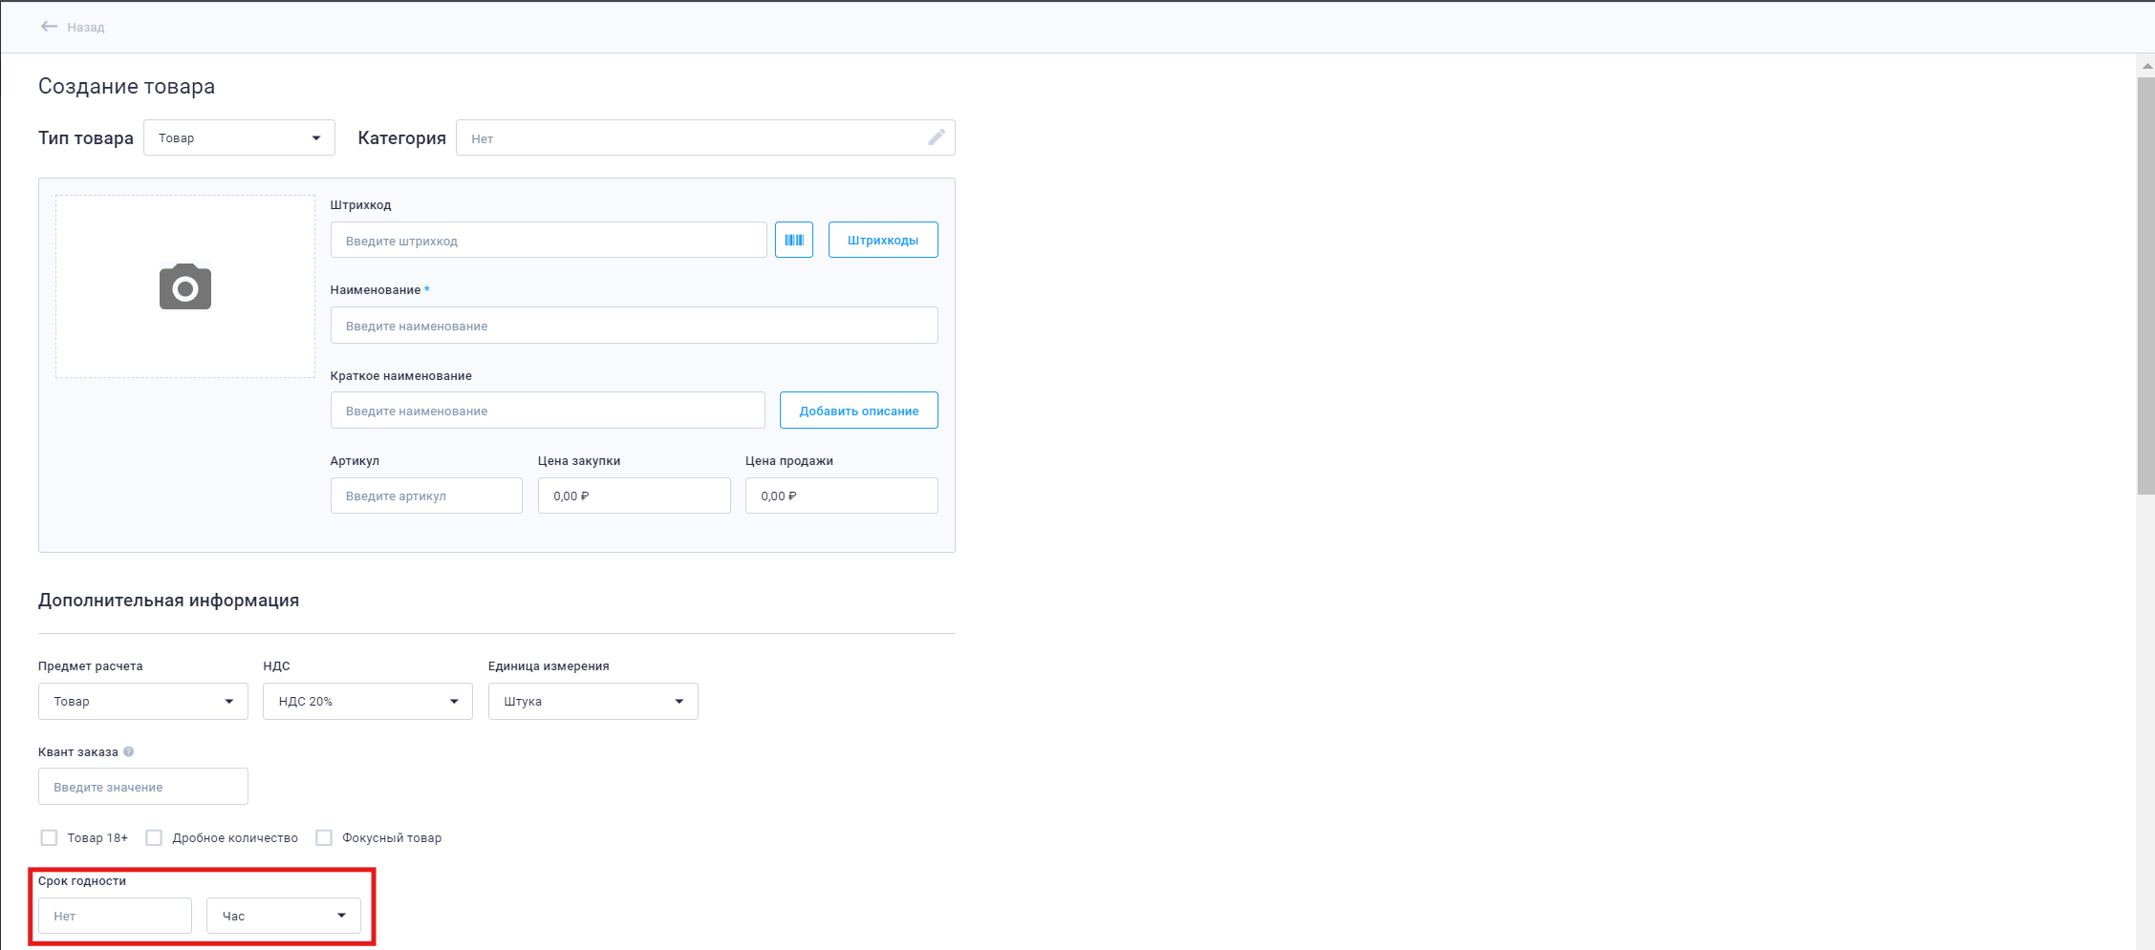Click the Срок годности value field
The image size is (2155, 950).
(x=115, y=916)
